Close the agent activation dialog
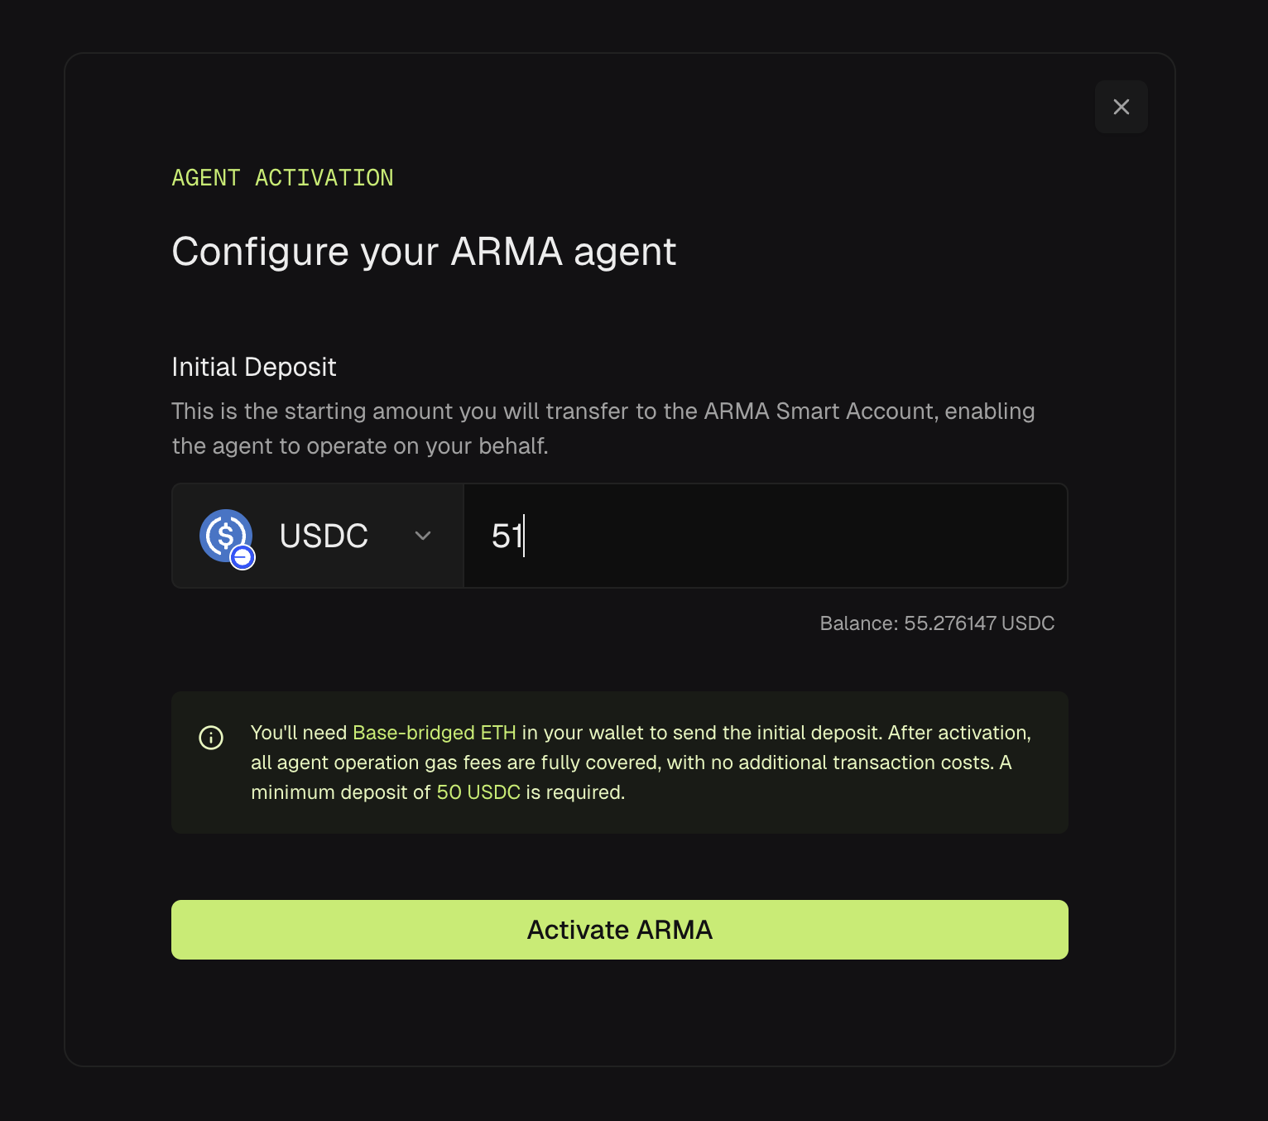Image resolution: width=1268 pixels, height=1121 pixels. (x=1121, y=107)
